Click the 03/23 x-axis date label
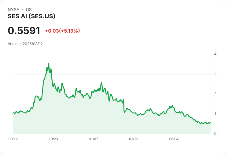Viewport: 225px width, 155px height. coord(134,139)
